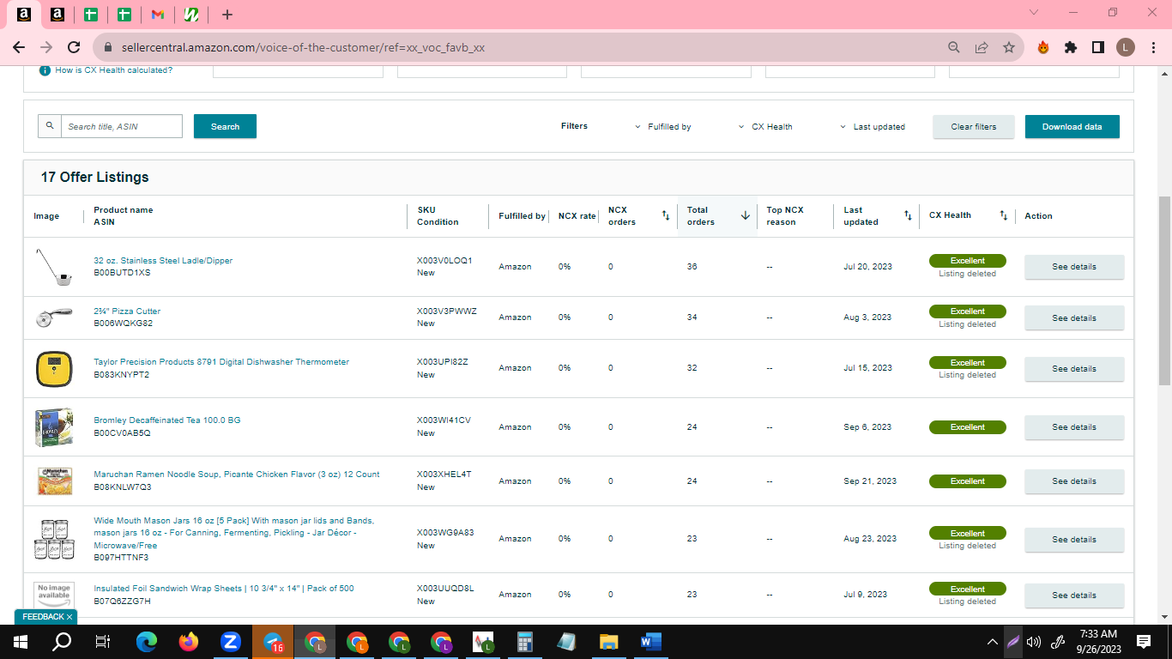Click the magnifier icon in the search box
Screen dimensions: 1172x659
(x=50, y=126)
